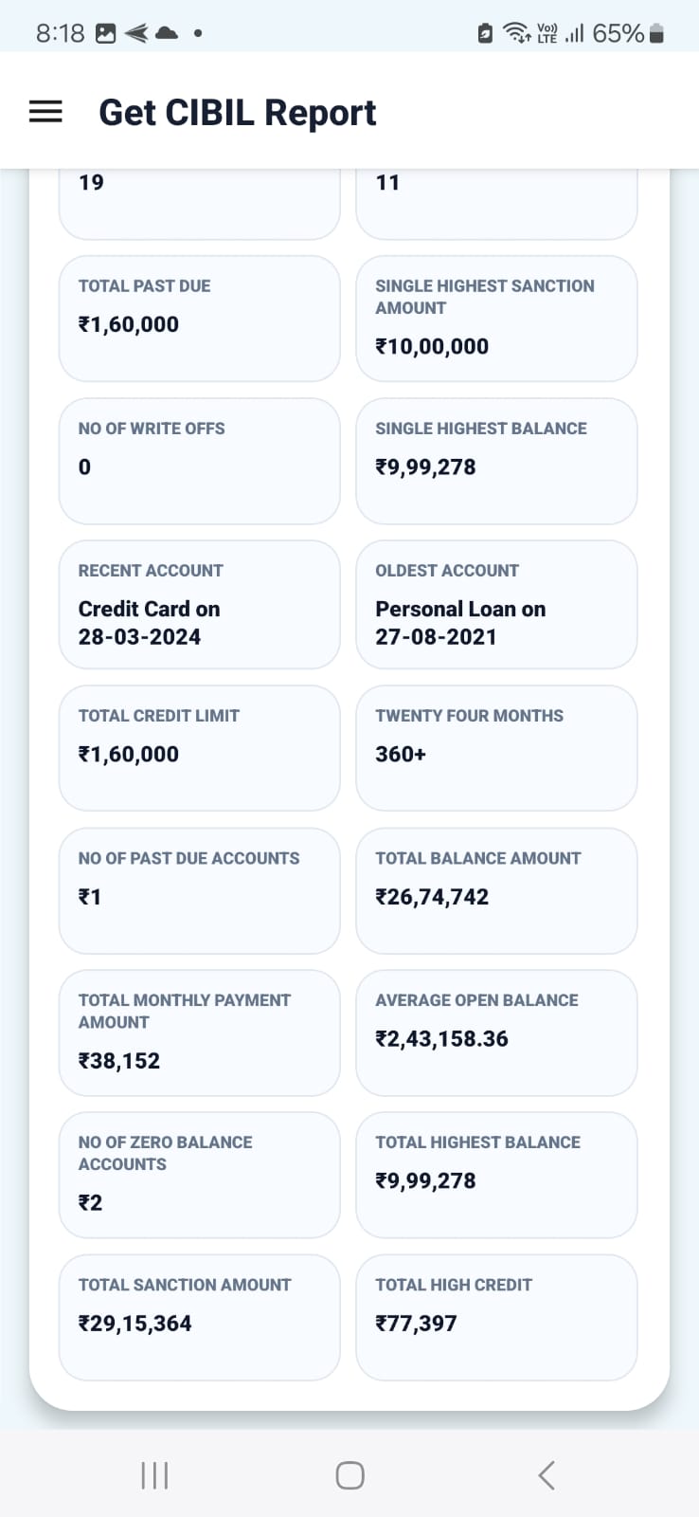Tap the Android home button icon
The height and width of the screenshot is (1517, 699).
(349, 1475)
